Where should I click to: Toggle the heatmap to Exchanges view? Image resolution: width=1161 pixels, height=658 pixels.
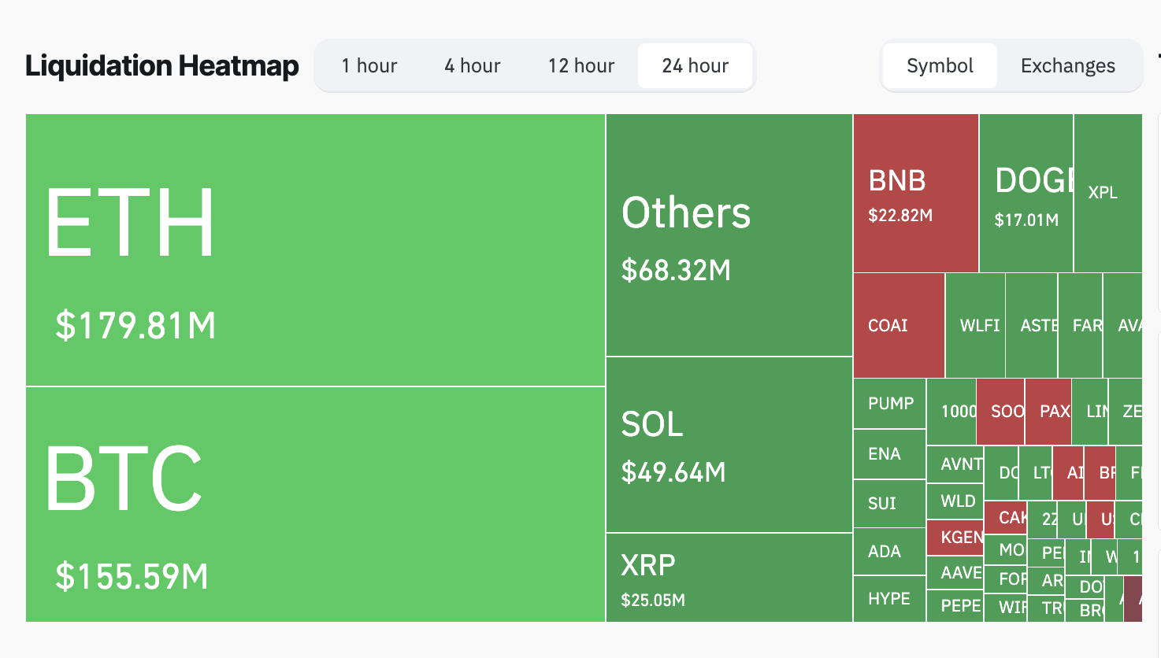click(x=1068, y=66)
